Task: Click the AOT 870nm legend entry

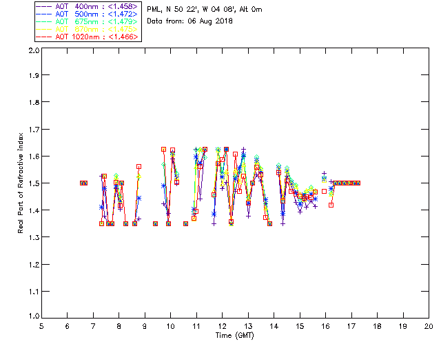Action: coord(87,29)
